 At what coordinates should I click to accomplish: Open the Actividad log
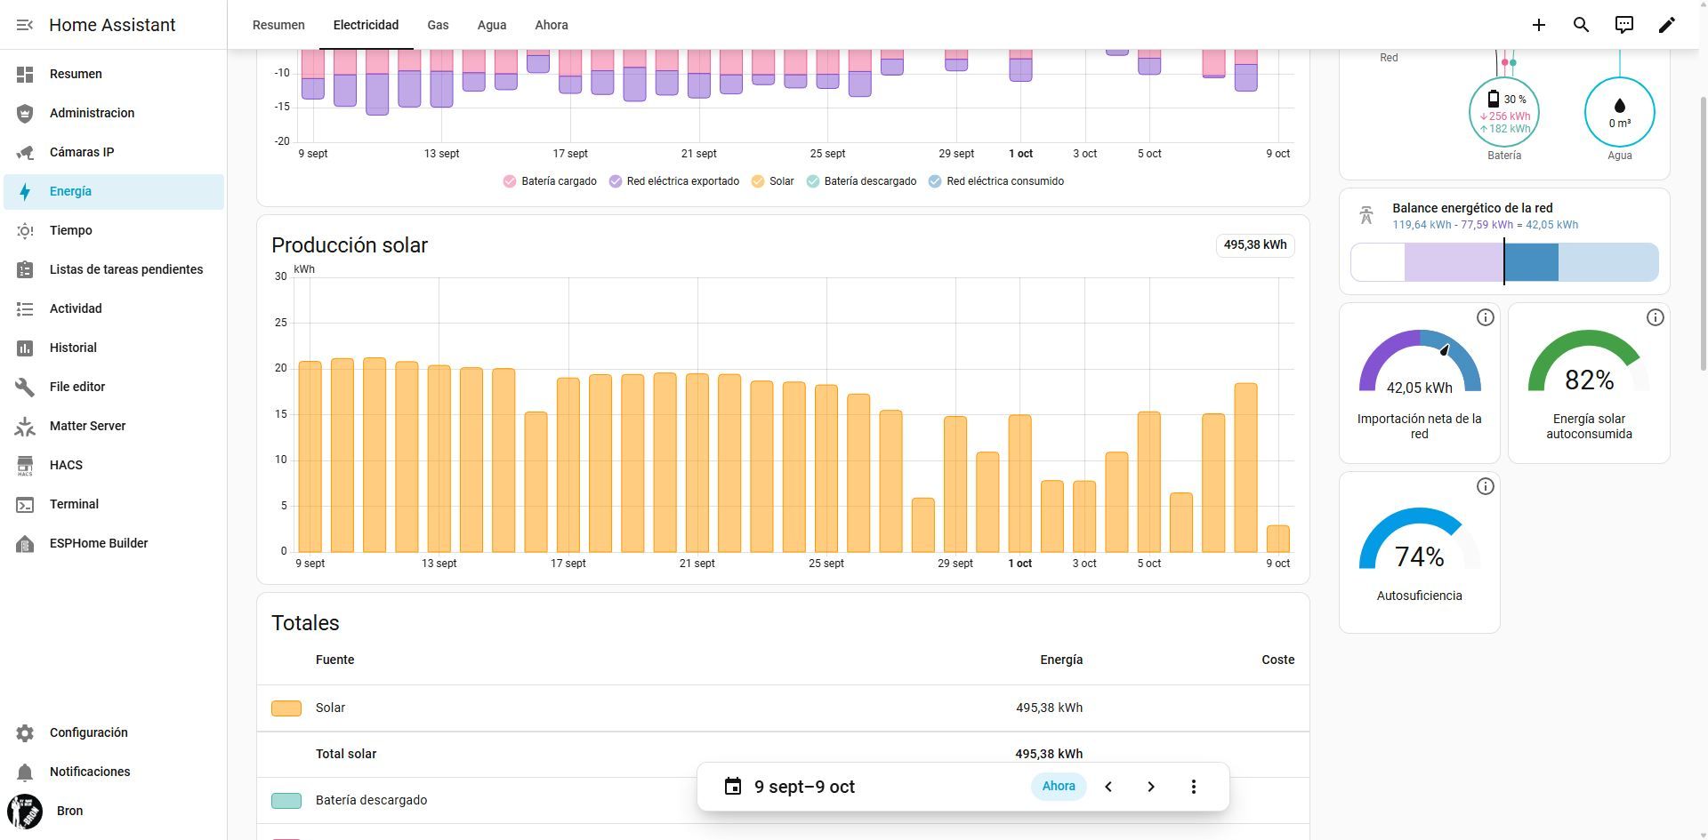coord(113,308)
